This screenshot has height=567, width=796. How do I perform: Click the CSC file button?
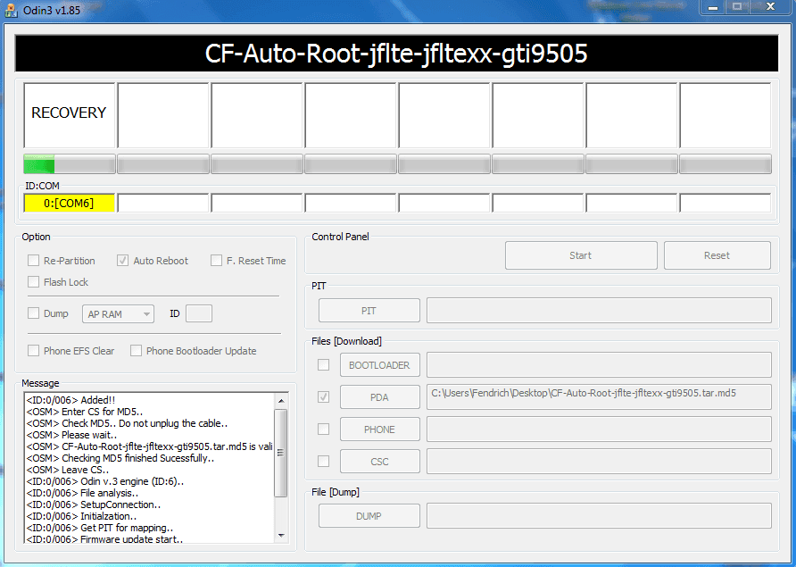(x=380, y=462)
